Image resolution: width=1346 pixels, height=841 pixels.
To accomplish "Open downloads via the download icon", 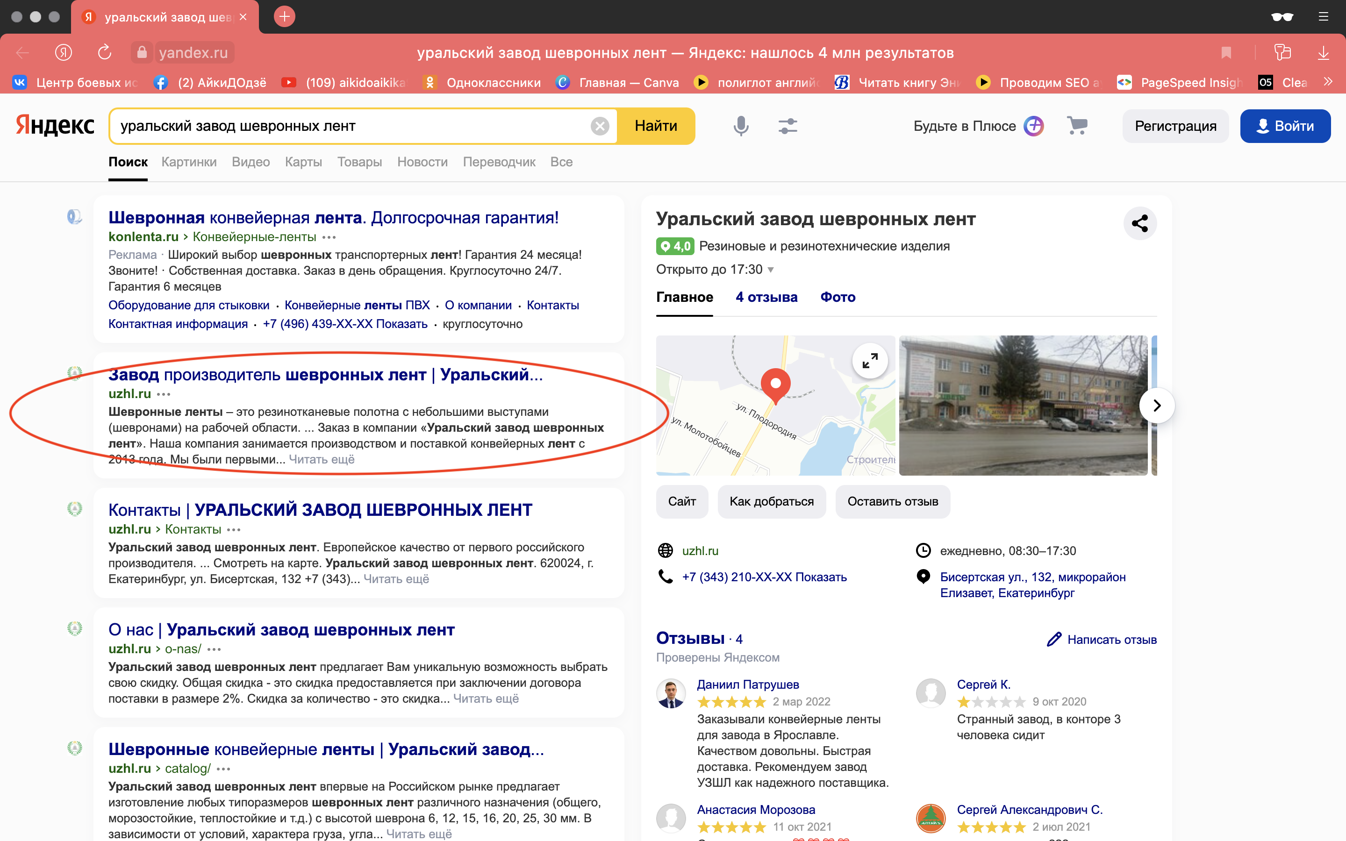I will tap(1323, 52).
